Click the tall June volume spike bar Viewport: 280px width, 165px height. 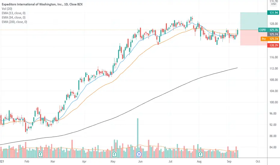click(138, 138)
